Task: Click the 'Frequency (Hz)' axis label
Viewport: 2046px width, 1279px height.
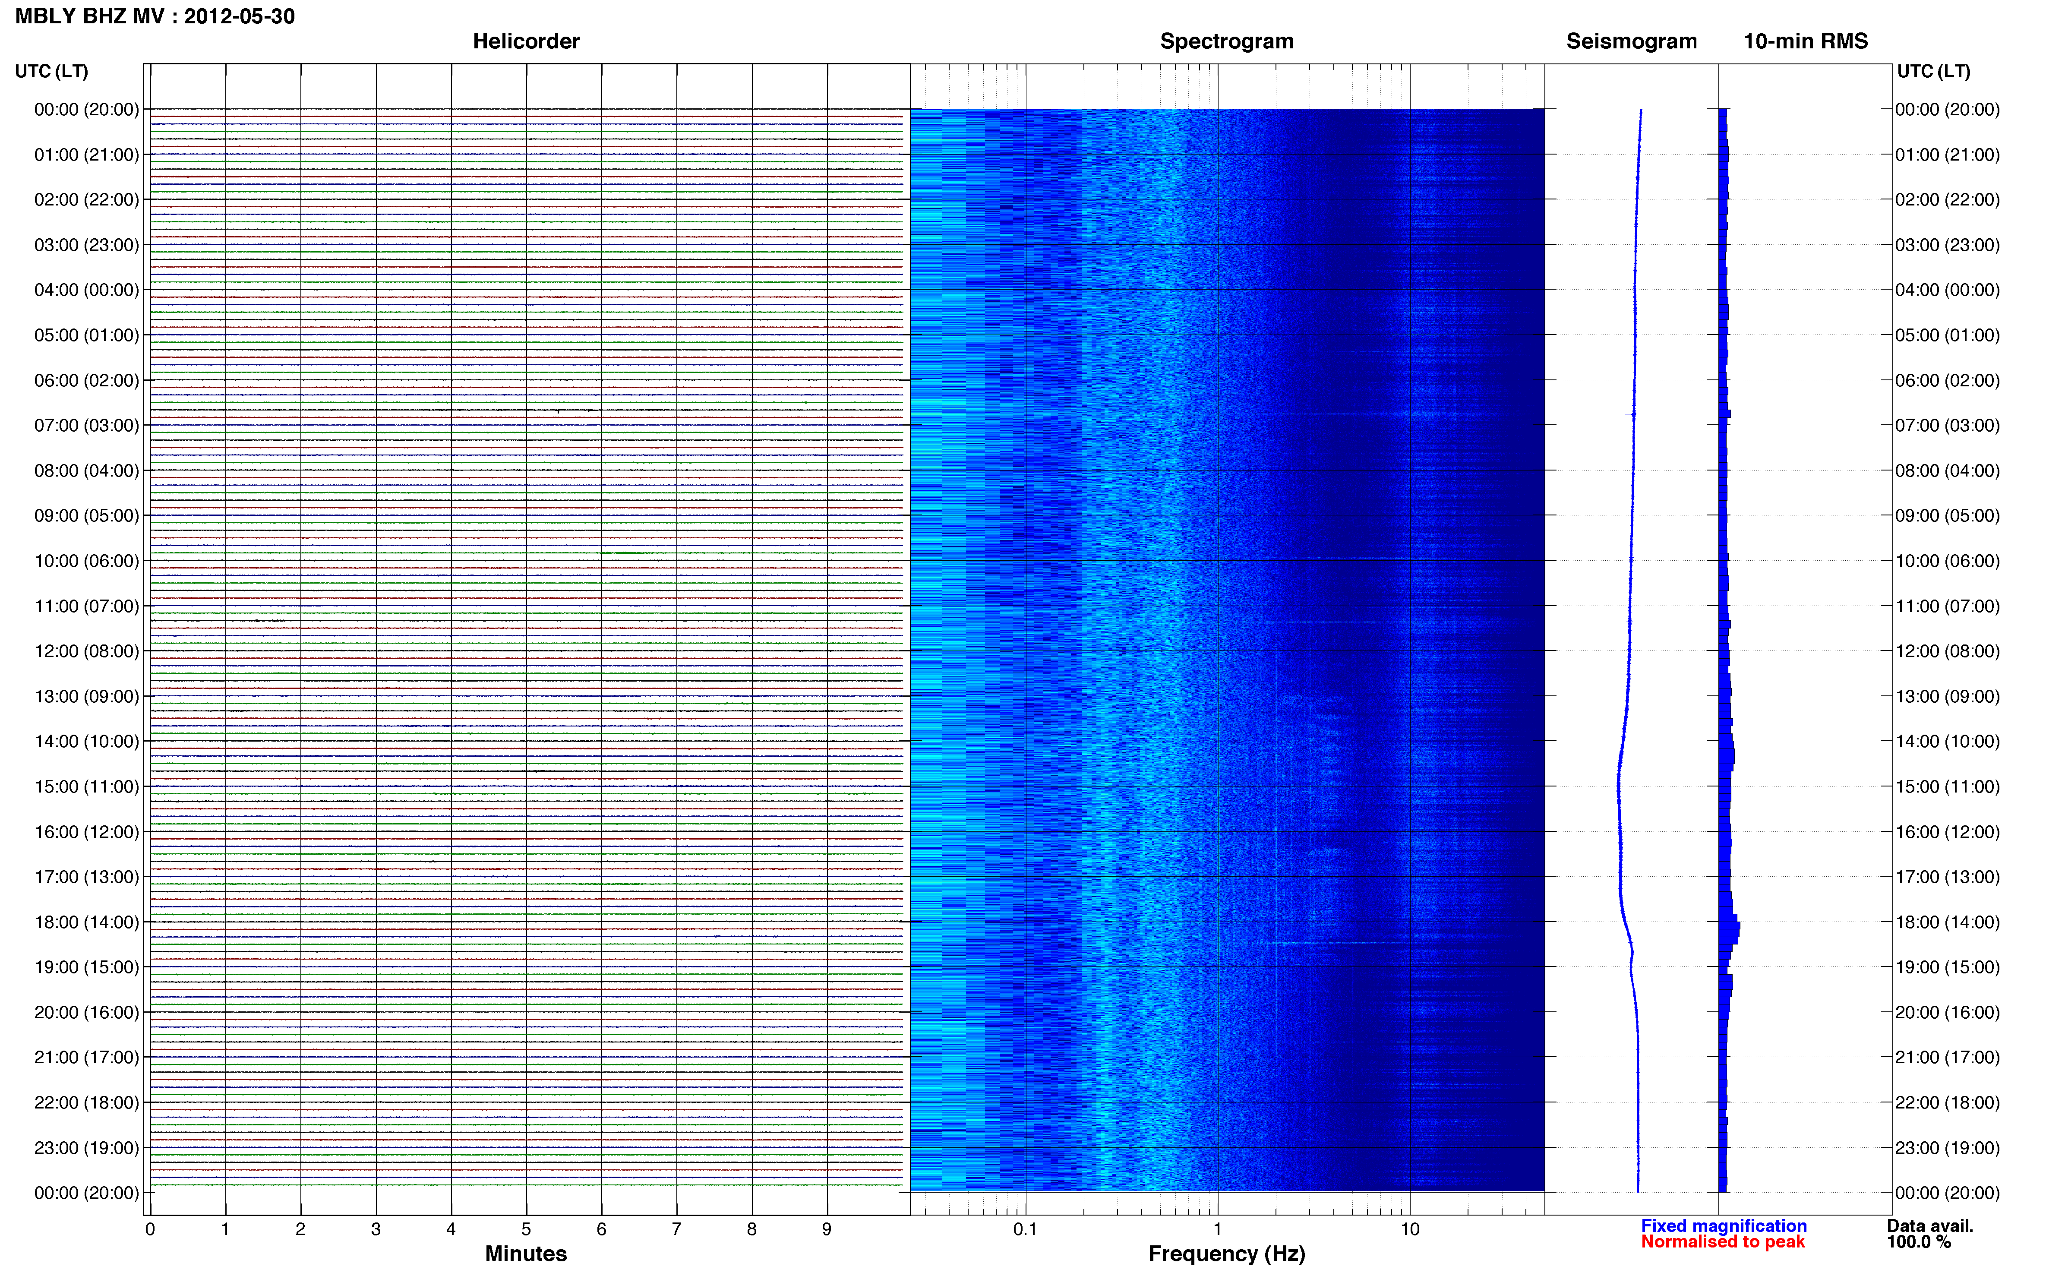Action: (x=1226, y=1254)
